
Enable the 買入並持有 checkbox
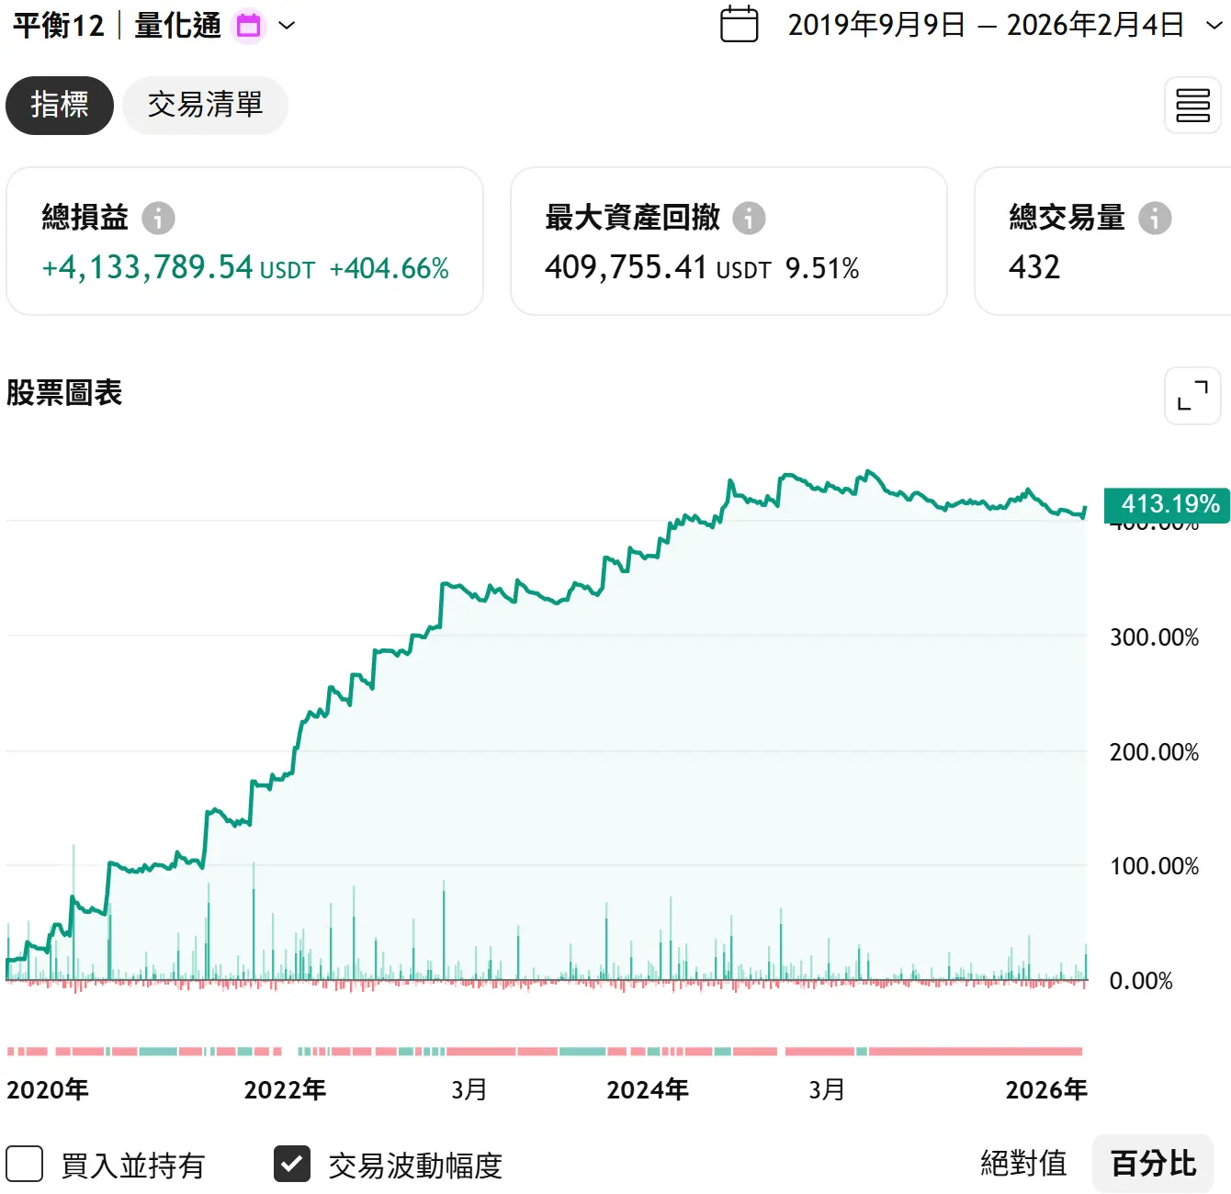coord(25,1164)
